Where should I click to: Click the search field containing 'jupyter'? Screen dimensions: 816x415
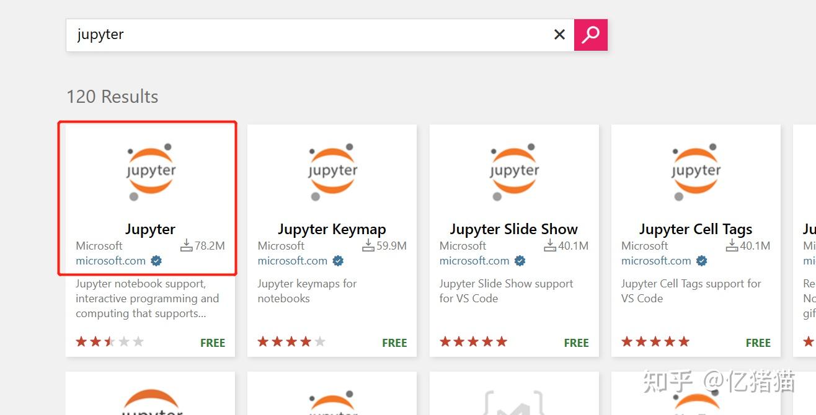point(319,35)
